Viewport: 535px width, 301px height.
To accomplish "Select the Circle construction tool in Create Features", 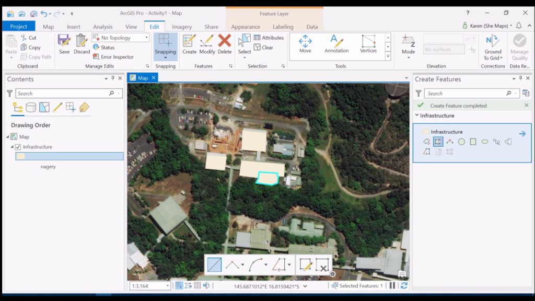I will tap(461, 142).
